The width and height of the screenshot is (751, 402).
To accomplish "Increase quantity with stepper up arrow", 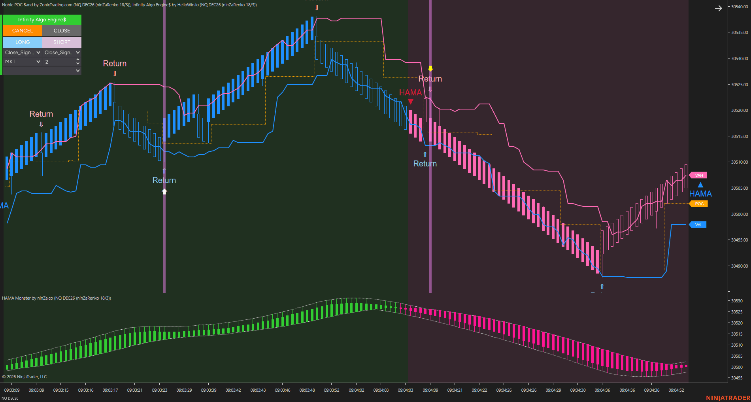I will point(78,60).
